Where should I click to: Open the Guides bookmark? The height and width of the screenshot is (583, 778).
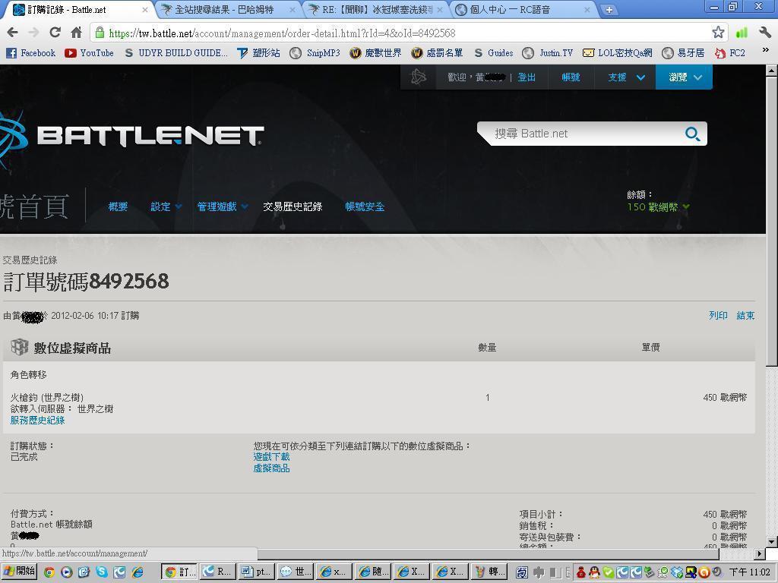[493, 52]
